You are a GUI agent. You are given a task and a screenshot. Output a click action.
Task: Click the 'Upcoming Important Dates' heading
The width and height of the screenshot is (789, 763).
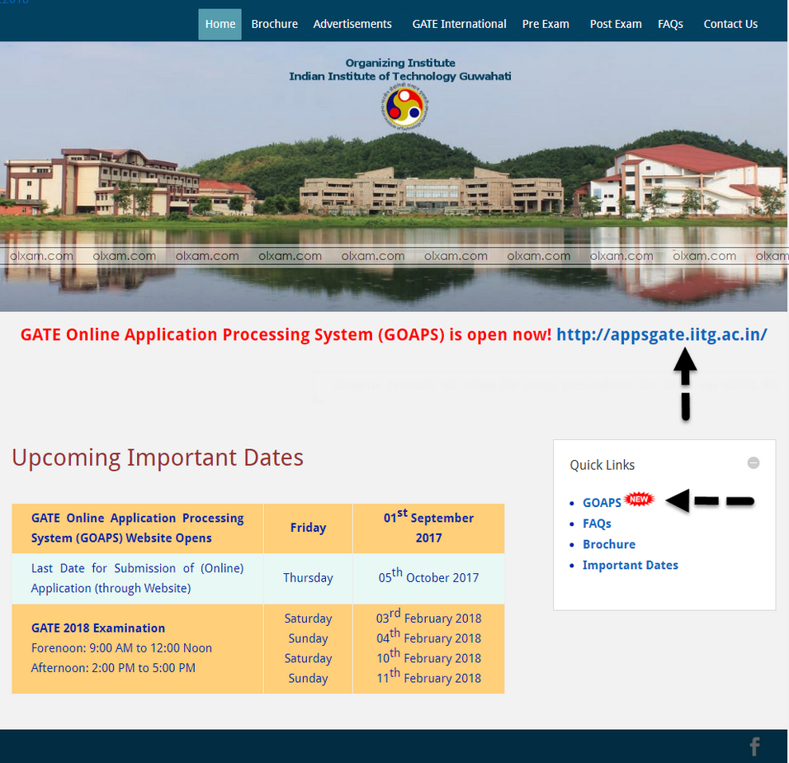point(158,457)
